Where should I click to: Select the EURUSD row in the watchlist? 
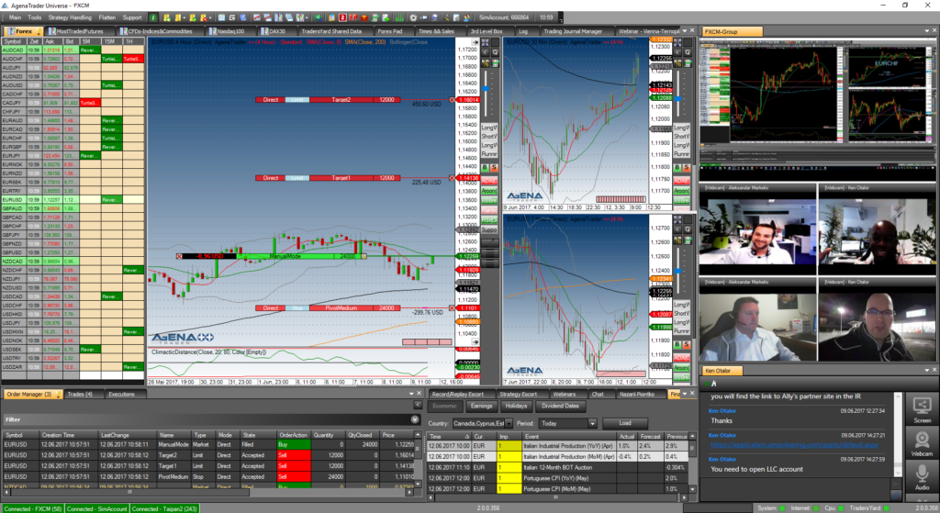73,199
